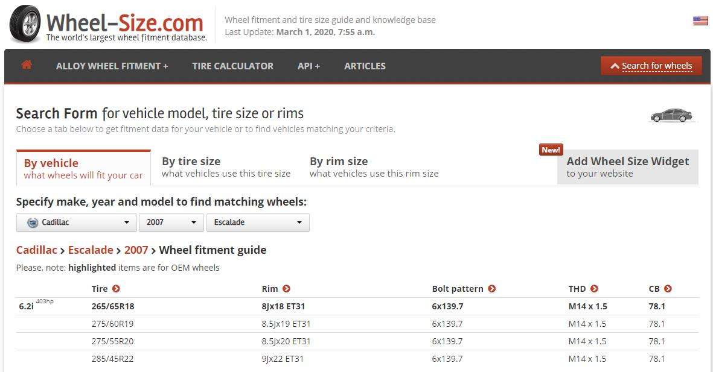The width and height of the screenshot is (713, 372).
Task: Click the CB column arrow icon
Action: 668,289
